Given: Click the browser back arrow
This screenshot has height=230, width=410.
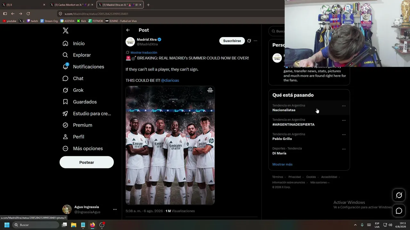Looking at the screenshot, I should [x=13, y=14].
